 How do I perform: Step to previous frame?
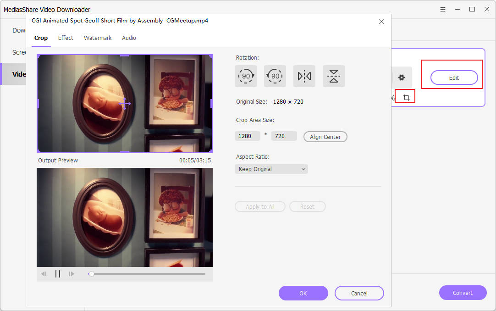click(x=44, y=274)
